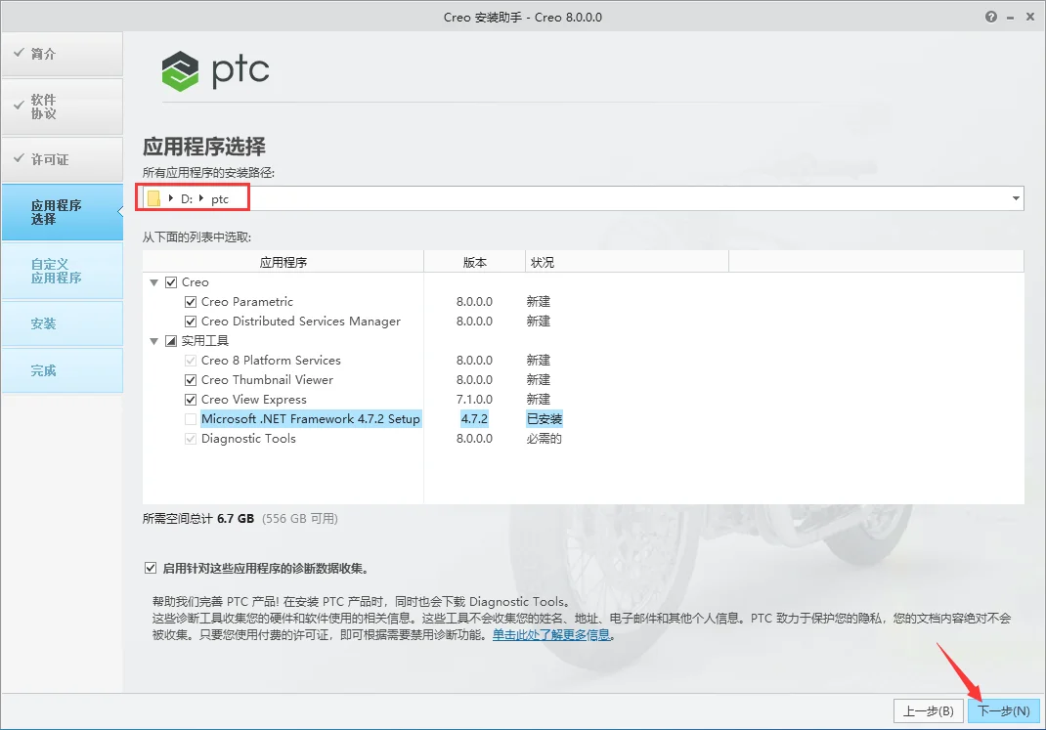The height and width of the screenshot is (730, 1046).
Task: Uncheck Creo Thumbnail Viewer
Action: coord(190,380)
